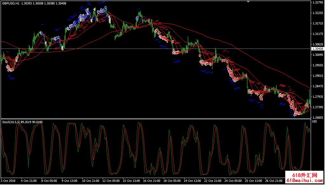Click the 105 level on stochastic scale

click(x=315, y=122)
